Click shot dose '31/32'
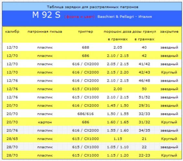 [x=144, y=122]
